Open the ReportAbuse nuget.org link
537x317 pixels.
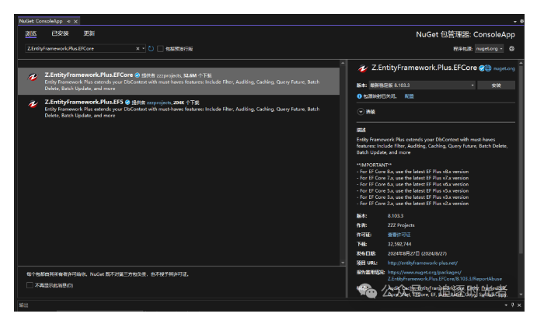pyautogui.click(x=445, y=276)
